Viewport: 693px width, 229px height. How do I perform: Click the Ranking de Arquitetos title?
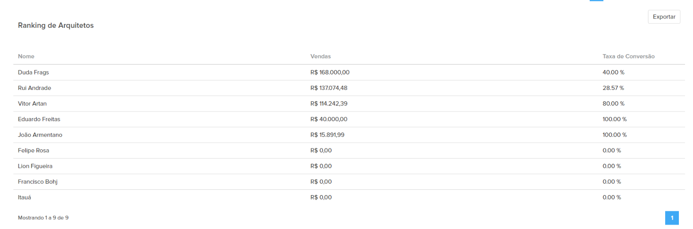coord(56,26)
